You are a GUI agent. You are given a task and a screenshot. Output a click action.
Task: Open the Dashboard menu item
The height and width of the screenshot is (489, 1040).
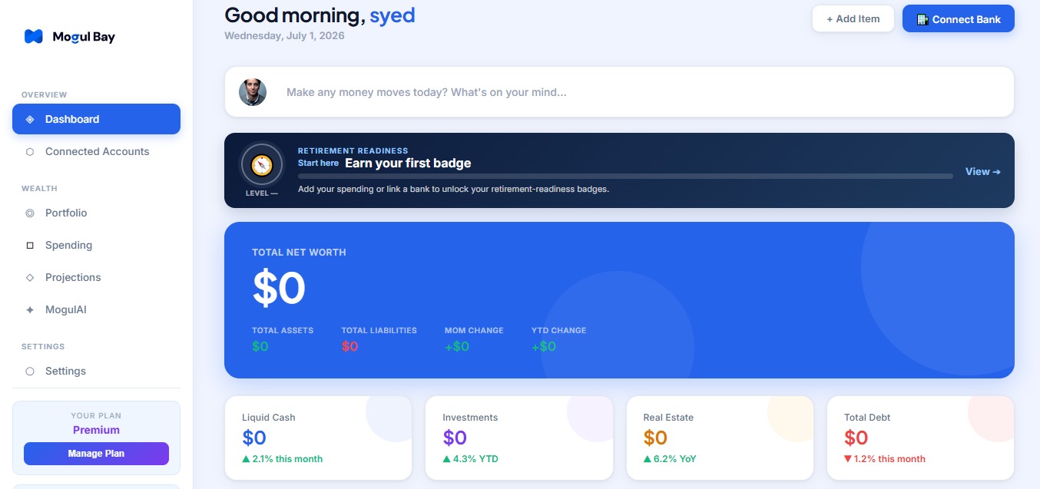(x=96, y=119)
